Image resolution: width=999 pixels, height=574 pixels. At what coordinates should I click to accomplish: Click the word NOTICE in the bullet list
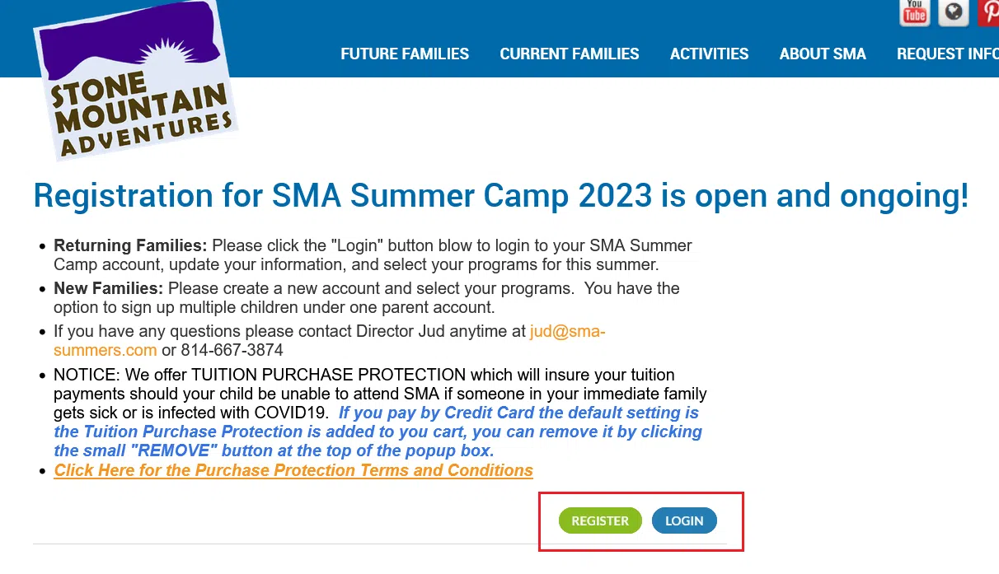click(x=85, y=375)
